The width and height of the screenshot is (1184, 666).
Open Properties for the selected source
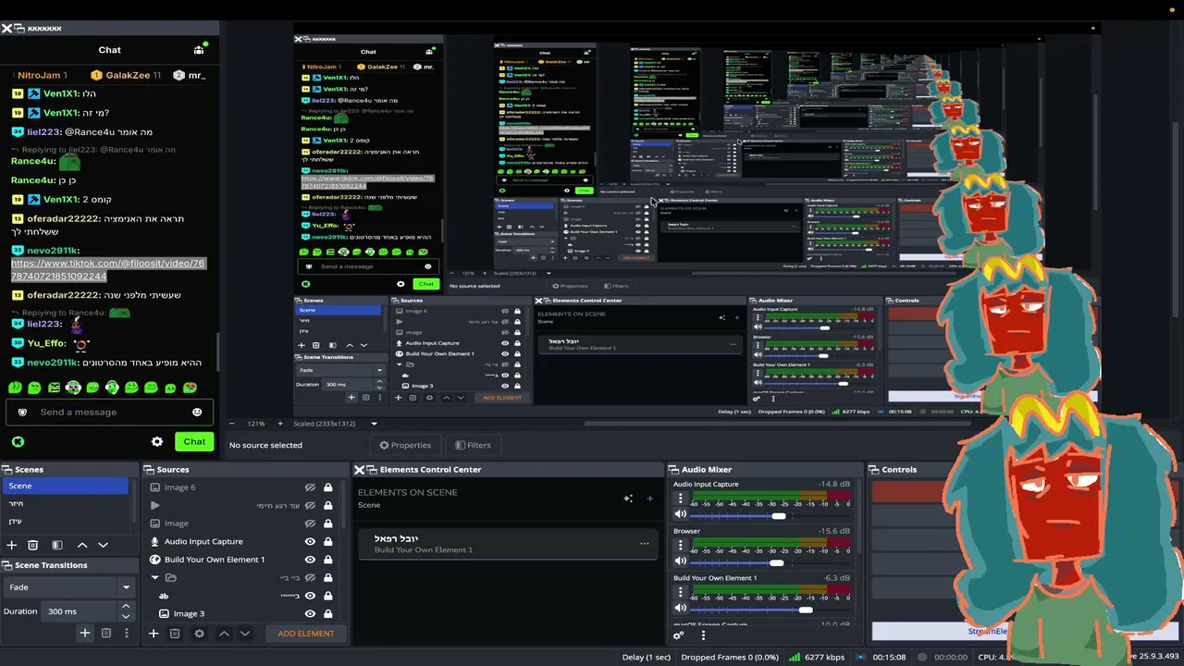click(405, 445)
